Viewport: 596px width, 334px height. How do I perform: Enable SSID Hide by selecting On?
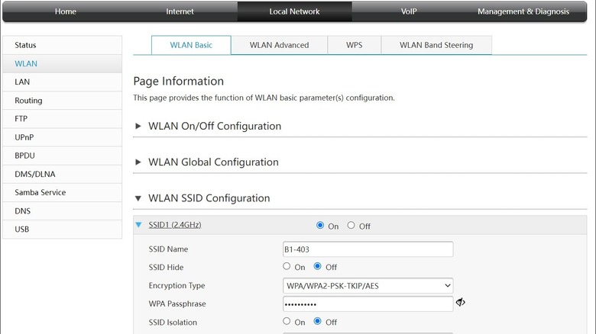tap(287, 266)
